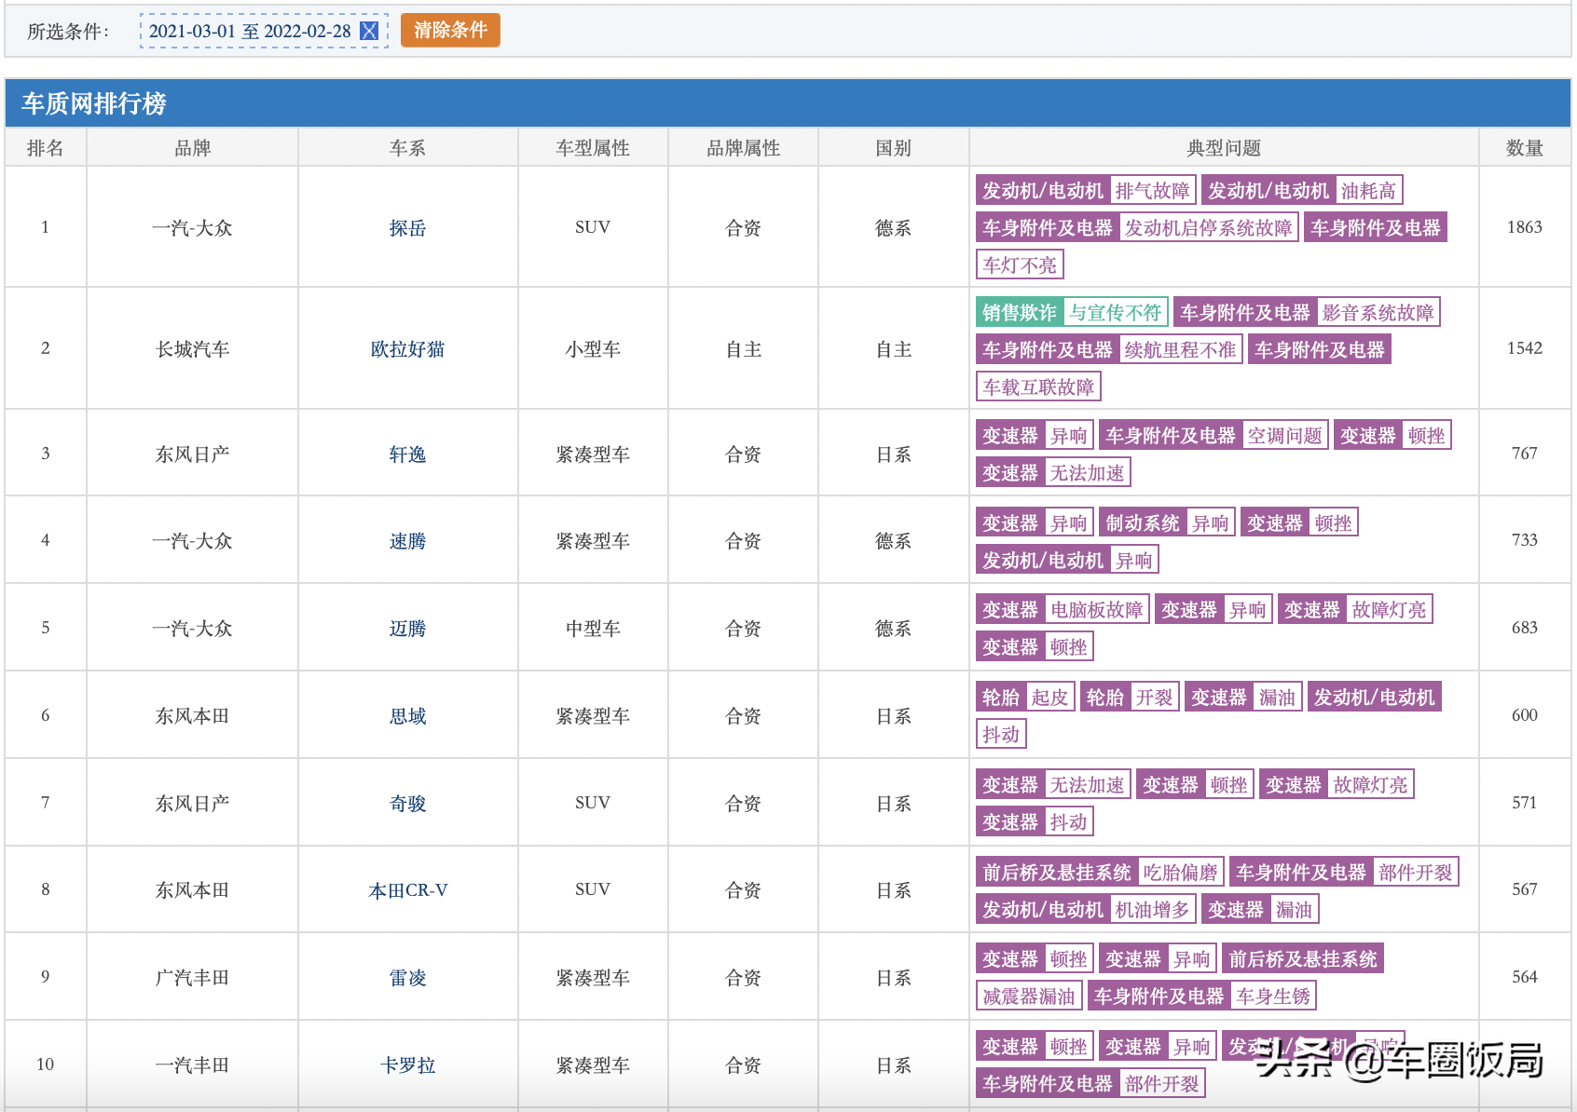Click the 长城汽车 brand cell
1577x1112 pixels.
[x=193, y=349]
